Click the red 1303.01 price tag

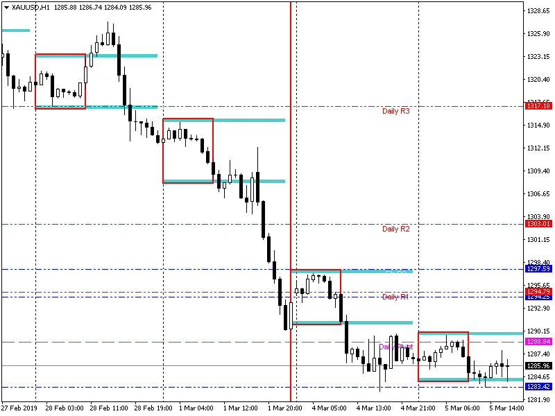tap(538, 224)
